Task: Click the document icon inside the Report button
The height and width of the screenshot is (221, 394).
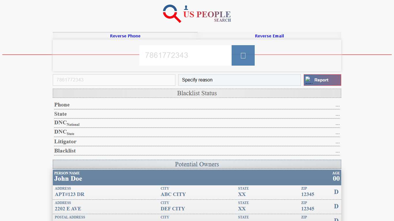Action: point(308,80)
